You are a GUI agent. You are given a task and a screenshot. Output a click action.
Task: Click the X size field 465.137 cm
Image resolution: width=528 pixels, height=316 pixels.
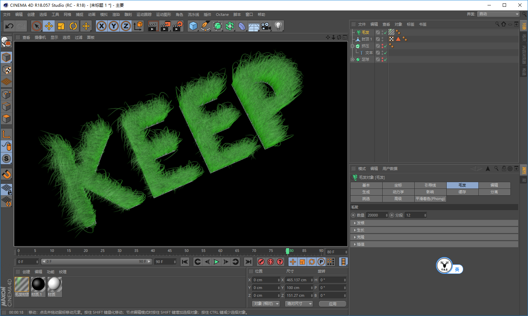[300, 280]
